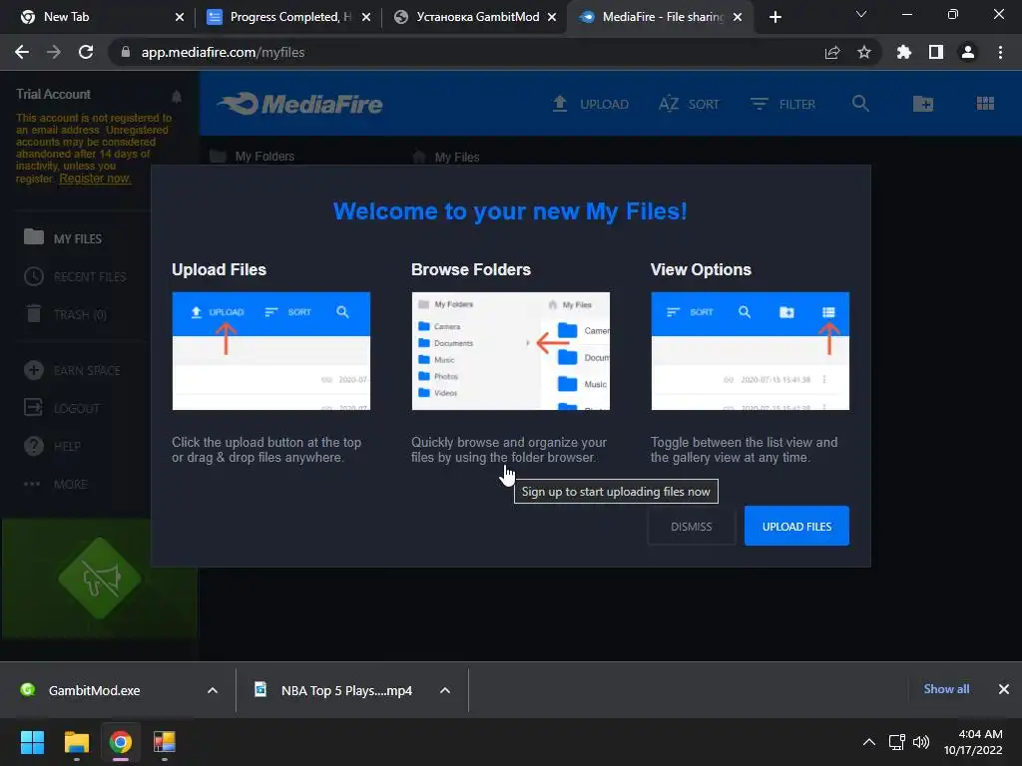Open Recent Files in sidebar
1022x766 pixels.
(75, 277)
